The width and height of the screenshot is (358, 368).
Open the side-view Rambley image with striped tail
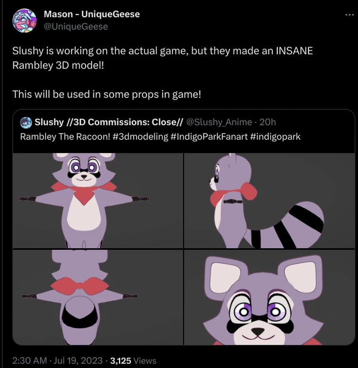point(269,201)
